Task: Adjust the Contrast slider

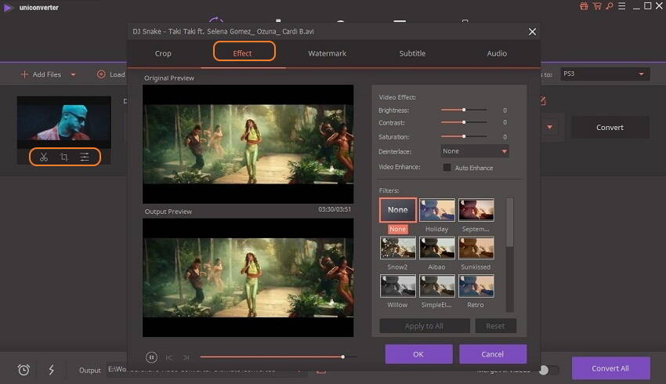Action: (464, 122)
